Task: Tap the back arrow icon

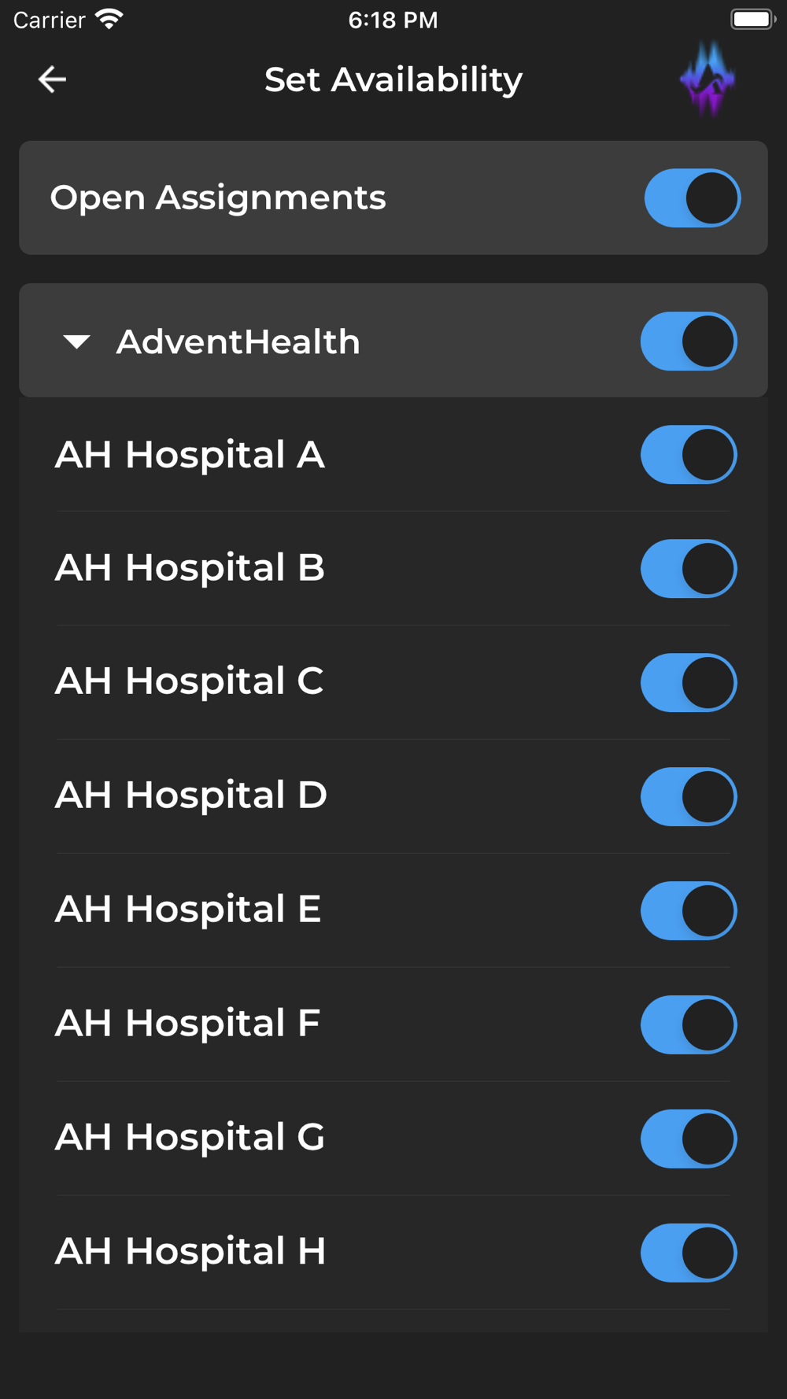Action: coord(52,79)
